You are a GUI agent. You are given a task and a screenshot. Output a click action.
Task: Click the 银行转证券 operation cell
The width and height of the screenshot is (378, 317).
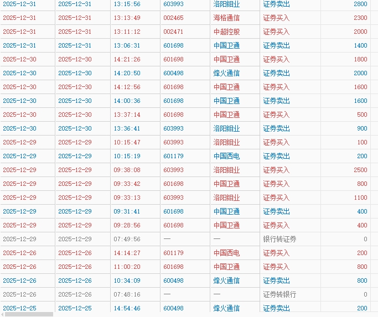279,239
